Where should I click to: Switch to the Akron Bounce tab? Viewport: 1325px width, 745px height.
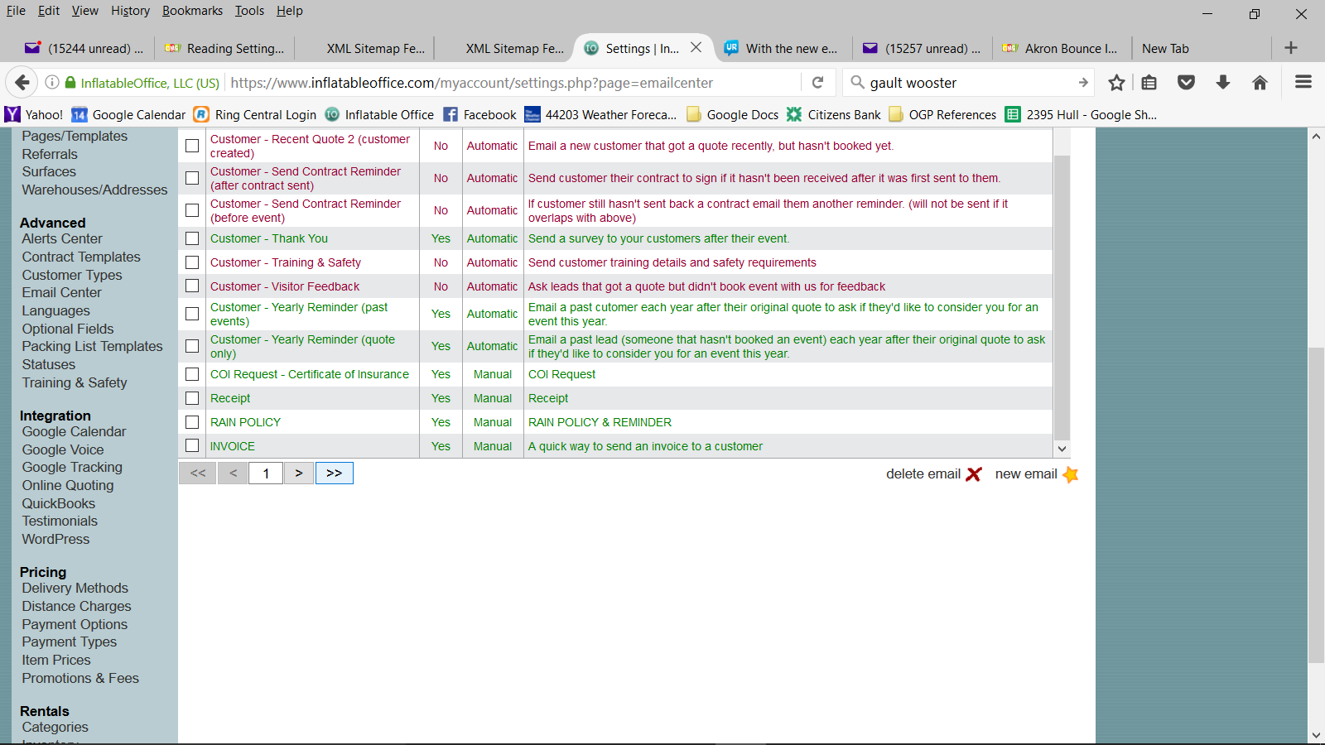click(x=1062, y=49)
